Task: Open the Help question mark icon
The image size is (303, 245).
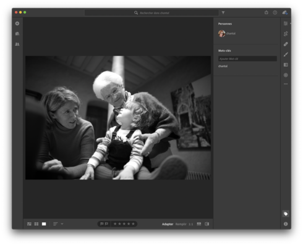Action: coord(275,12)
